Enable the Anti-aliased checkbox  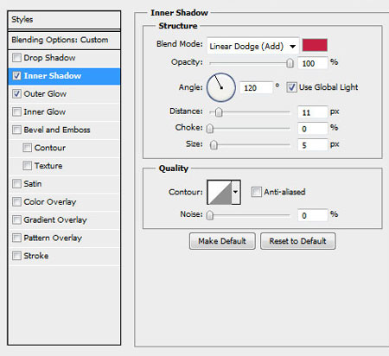pyautogui.click(x=256, y=192)
